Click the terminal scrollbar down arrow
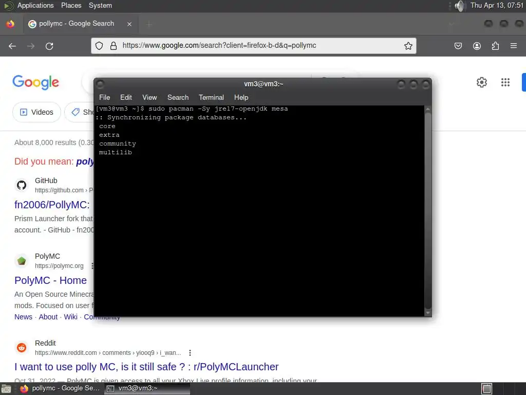Screen dimensions: 526x395 (428, 313)
